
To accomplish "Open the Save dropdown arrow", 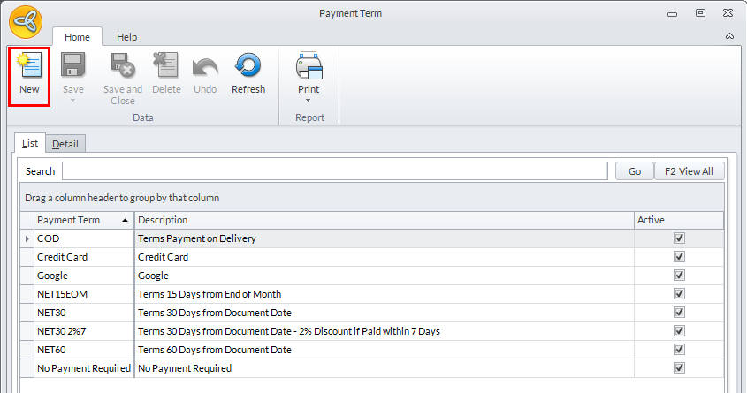I will [x=73, y=100].
